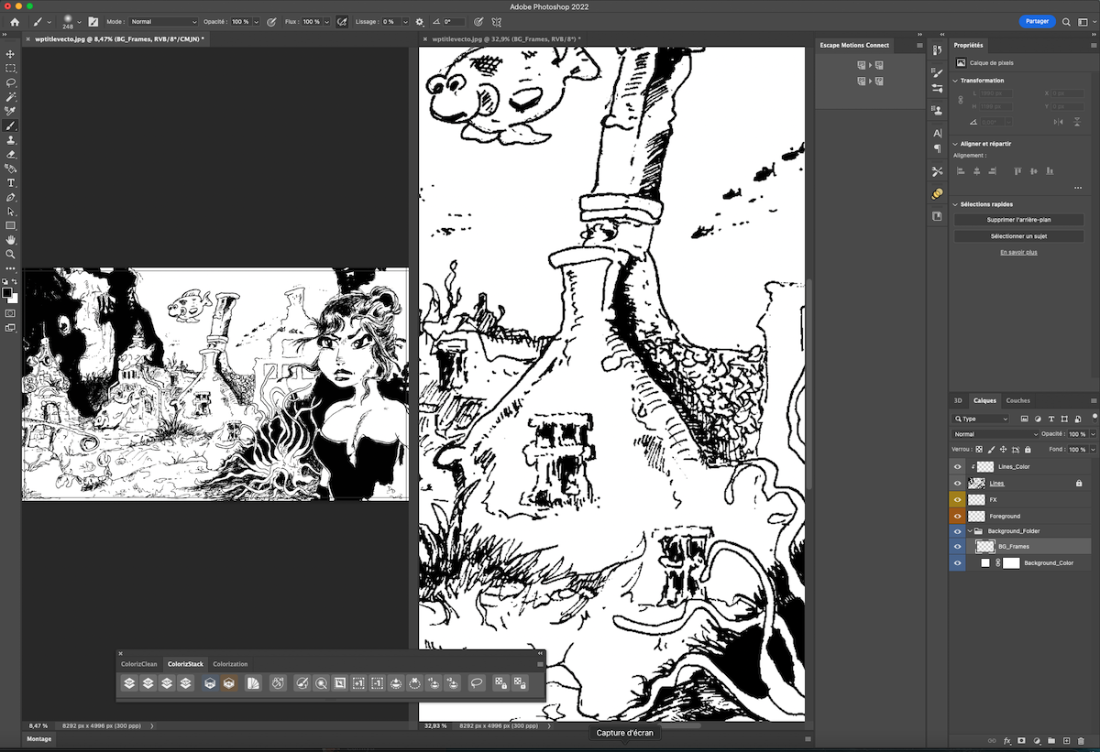Collapse the Transformation section
The image size is (1100, 752).
(x=956, y=81)
